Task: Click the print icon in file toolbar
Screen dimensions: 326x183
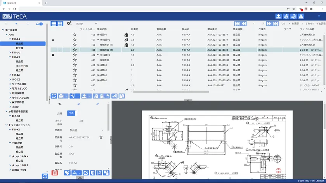Action: [x=61, y=96]
